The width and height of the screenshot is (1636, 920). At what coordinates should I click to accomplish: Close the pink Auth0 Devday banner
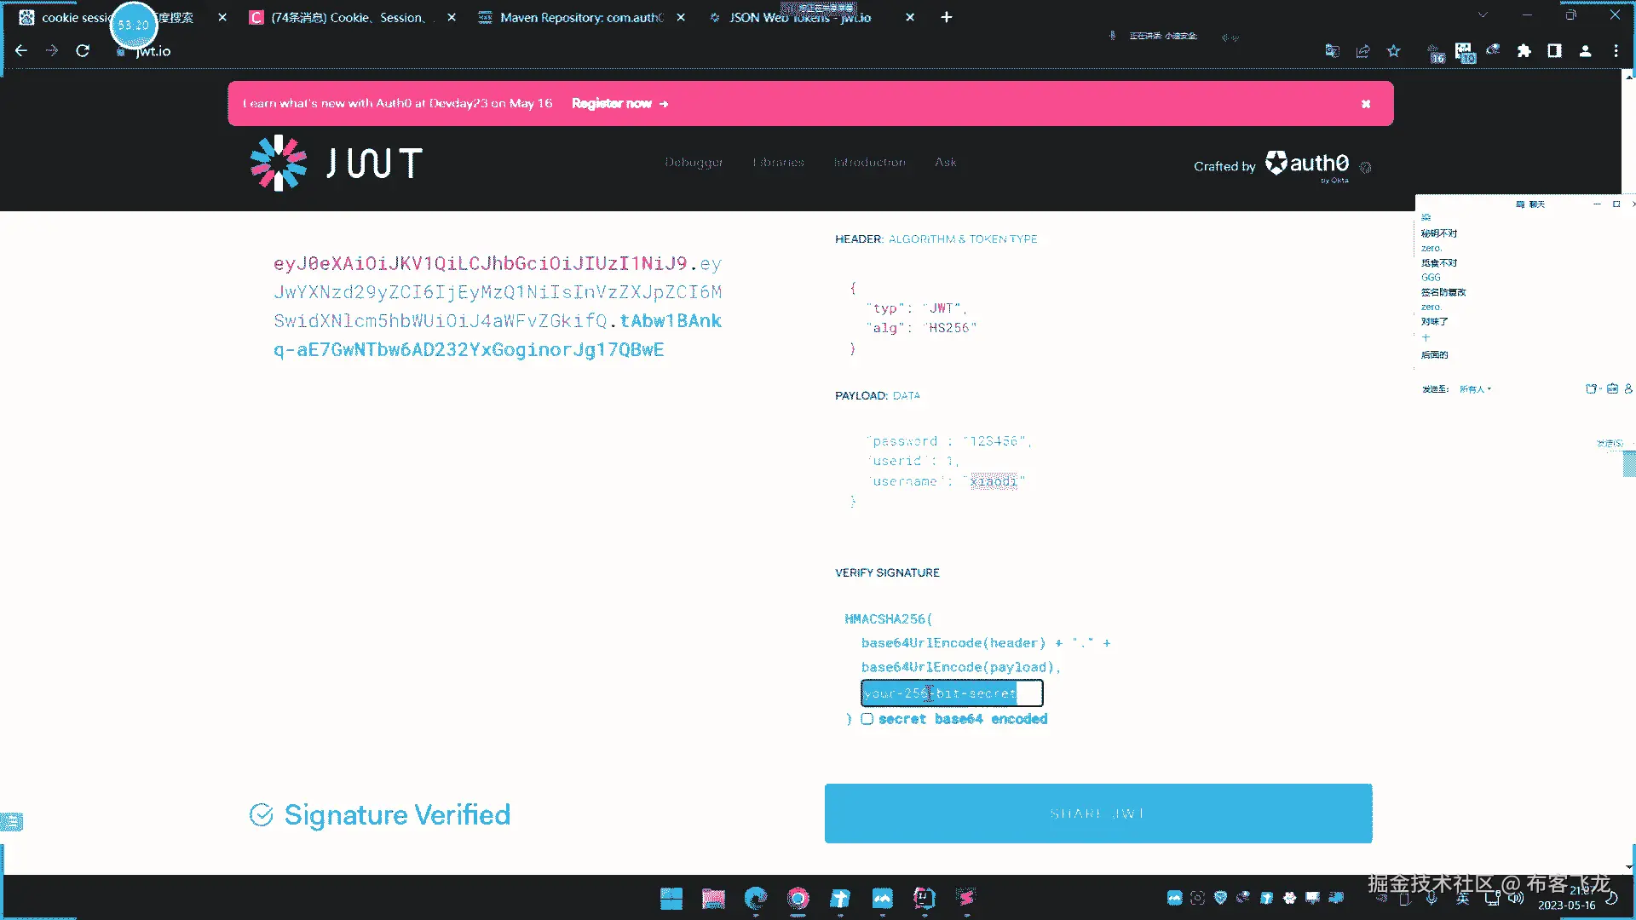(x=1366, y=104)
